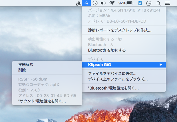Expand the submenu arrow beside Klipsch GiG
The width and height of the screenshot is (177, 122).
point(161,65)
